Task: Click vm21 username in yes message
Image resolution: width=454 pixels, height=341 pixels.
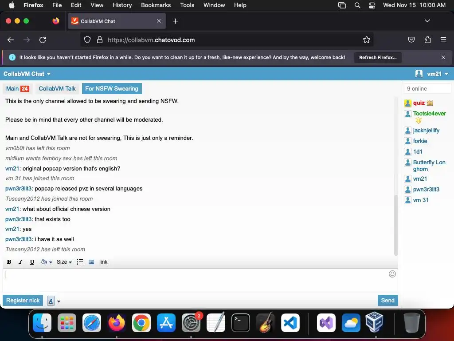Action: pyautogui.click(x=12, y=229)
